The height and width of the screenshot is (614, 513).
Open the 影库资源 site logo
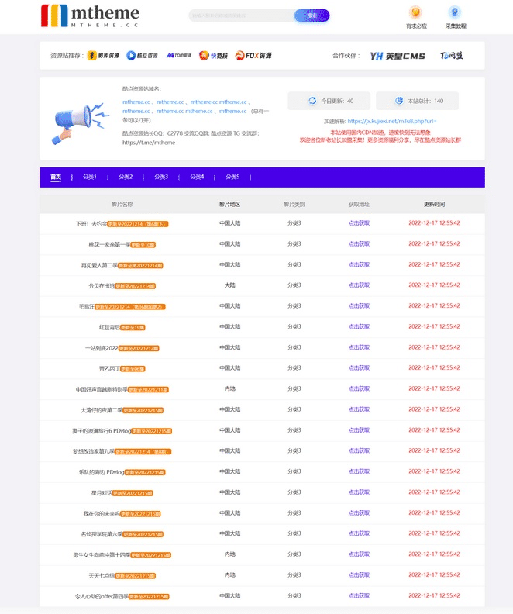pos(103,56)
